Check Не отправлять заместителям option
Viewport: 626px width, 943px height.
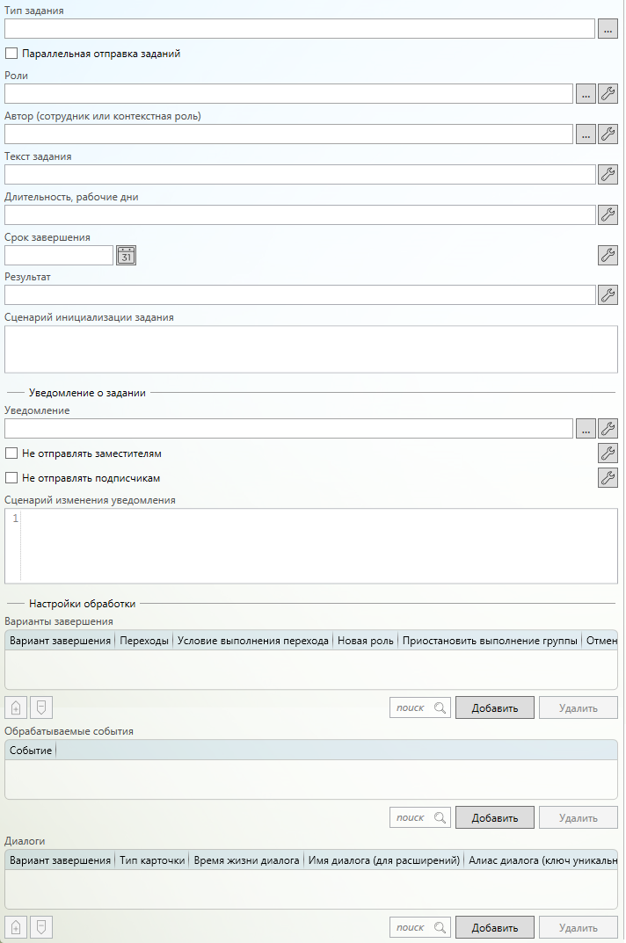[x=11, y=453]
